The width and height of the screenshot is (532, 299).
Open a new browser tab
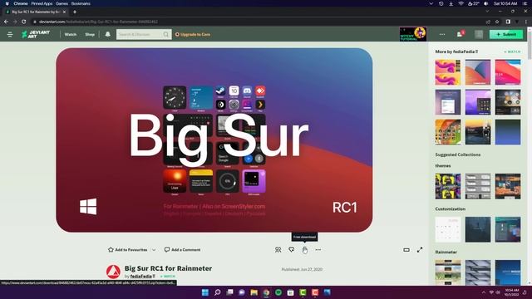click(x=75, y=12)
